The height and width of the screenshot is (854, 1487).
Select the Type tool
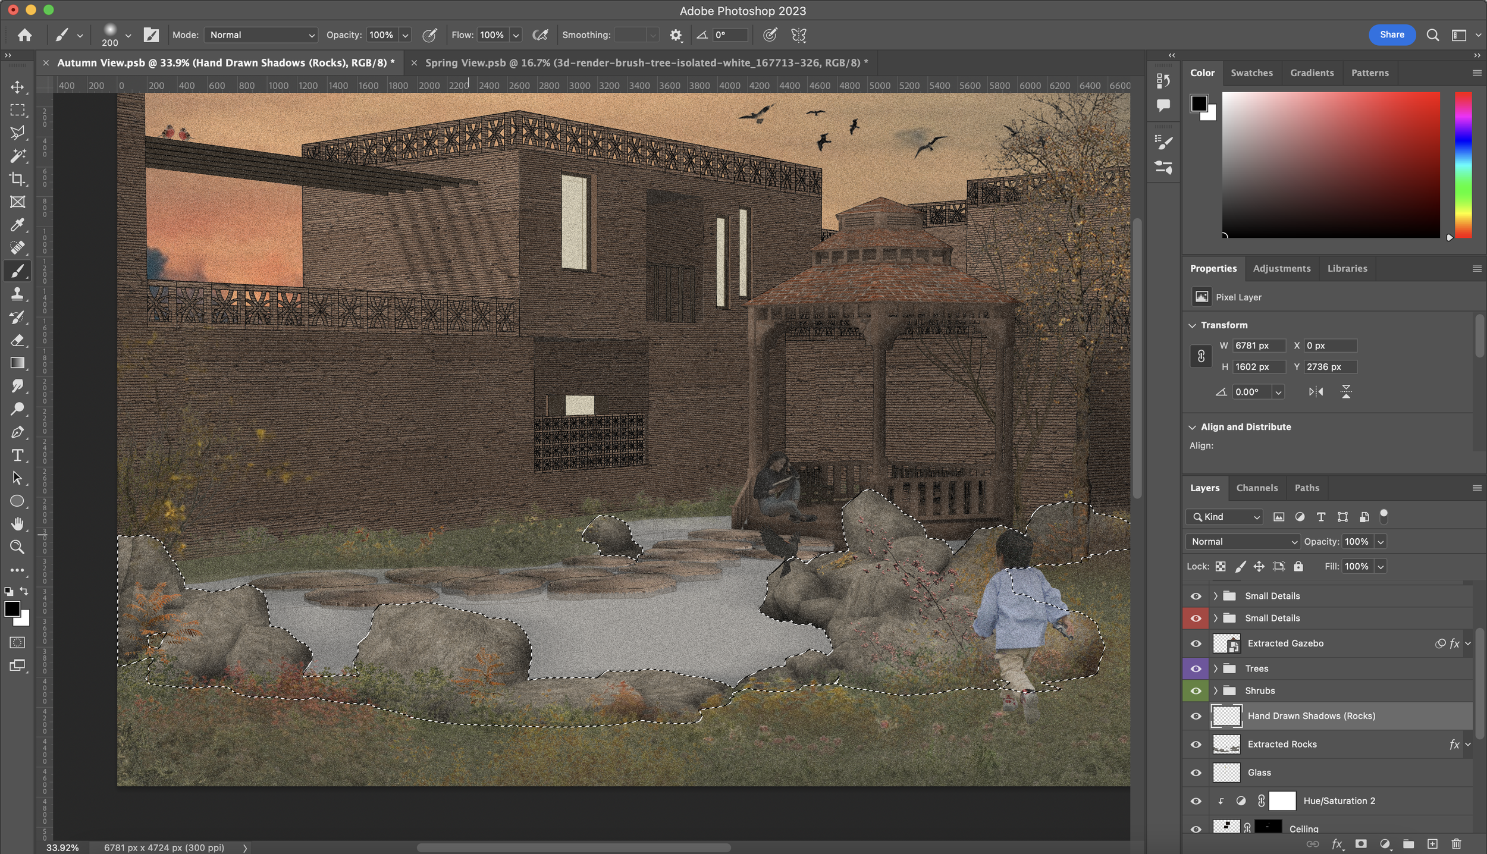coord(17,455)
